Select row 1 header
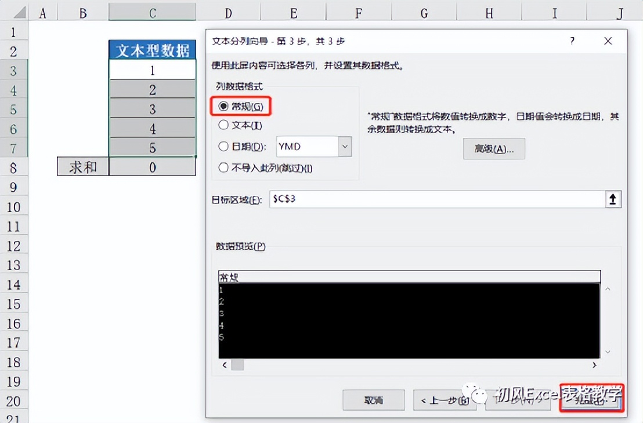The height and width of the screenshot is (423, 643). 13,31
